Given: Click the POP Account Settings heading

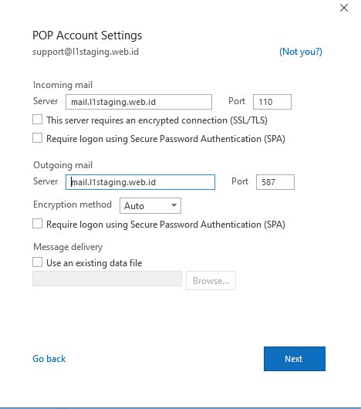Looking at the screenshot, I should [87, 35].
